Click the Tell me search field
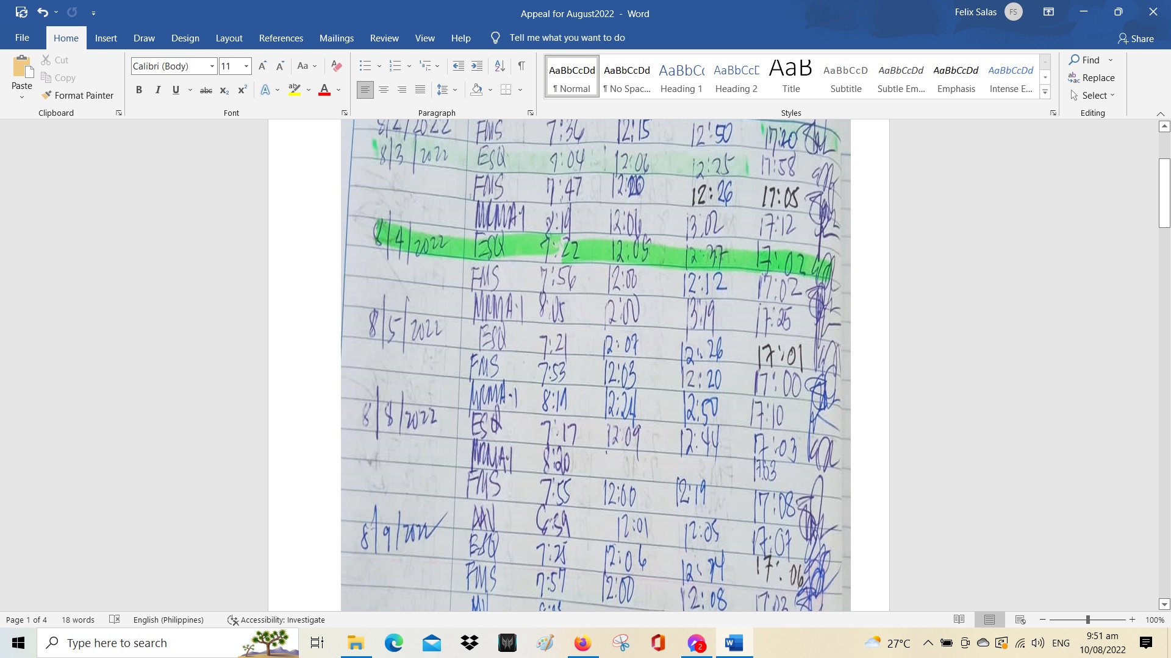The height and width of the screenshot is (658, 1171). tap(567, 38)
